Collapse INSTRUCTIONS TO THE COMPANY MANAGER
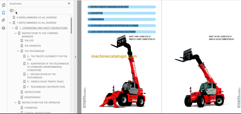The image size is (241, 114). click(15, 33)
